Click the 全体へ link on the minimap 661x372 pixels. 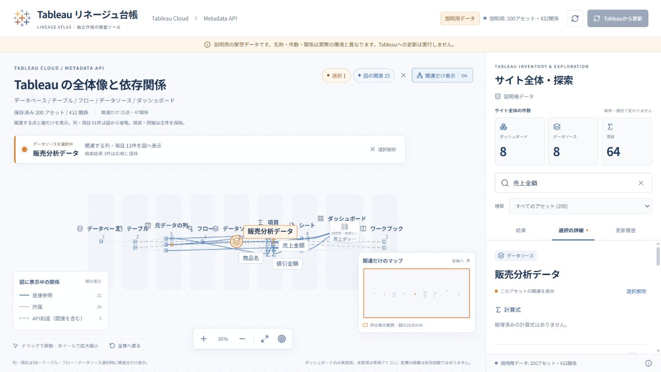pyautogui.click(x=460, y=261)
